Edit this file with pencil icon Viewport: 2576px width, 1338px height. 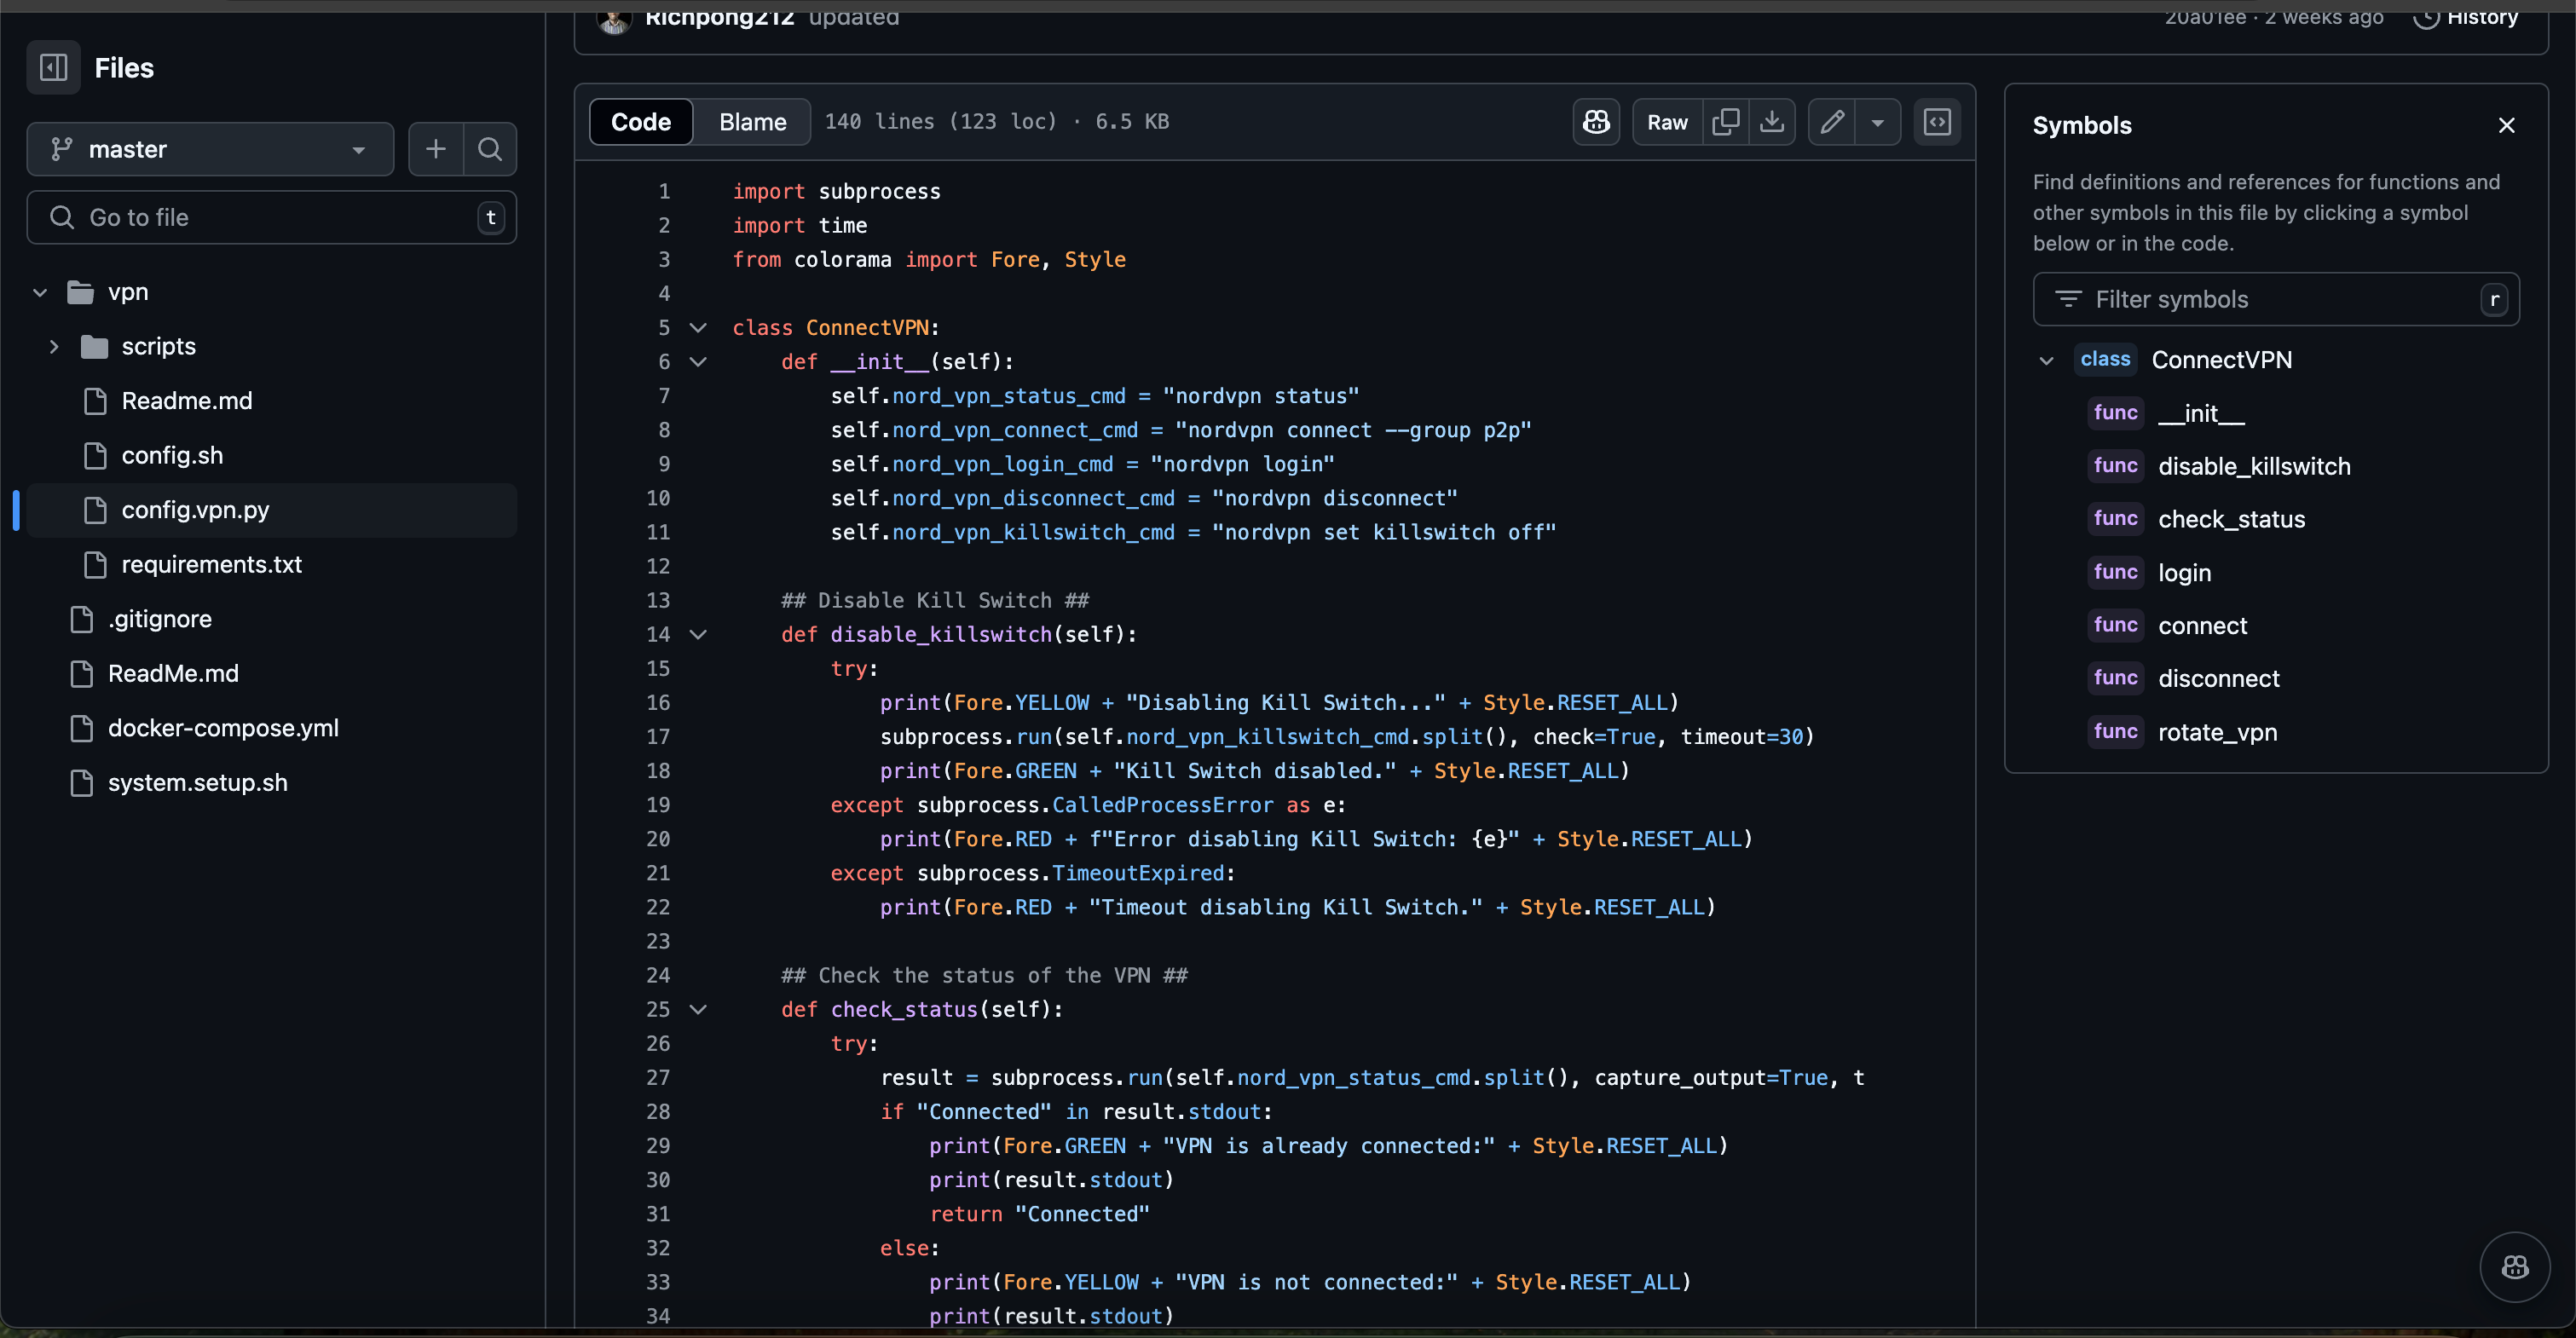tap(1832, 122)
